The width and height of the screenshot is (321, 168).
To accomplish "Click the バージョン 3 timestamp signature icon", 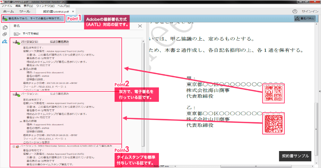I will (x=17, y=147).
